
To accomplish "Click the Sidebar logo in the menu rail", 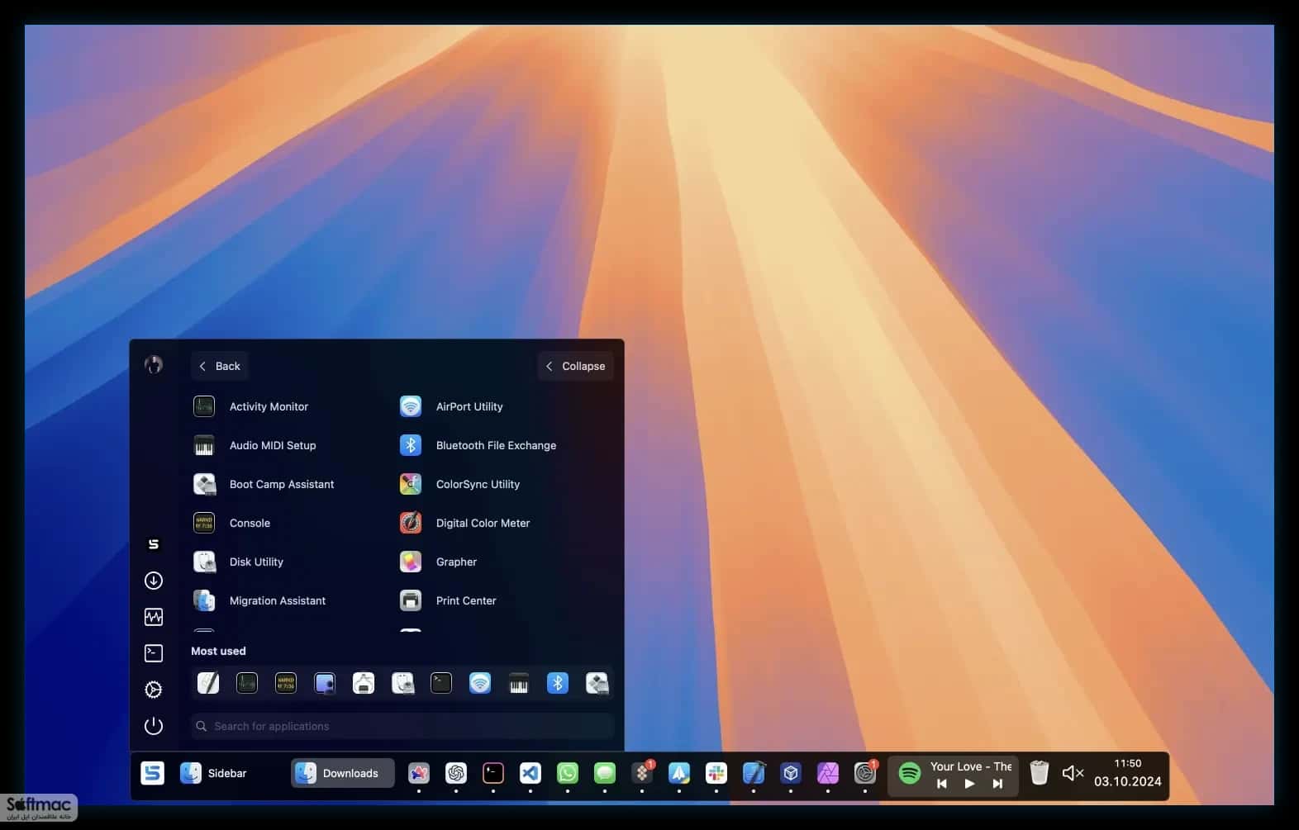I will click(154, 544).
